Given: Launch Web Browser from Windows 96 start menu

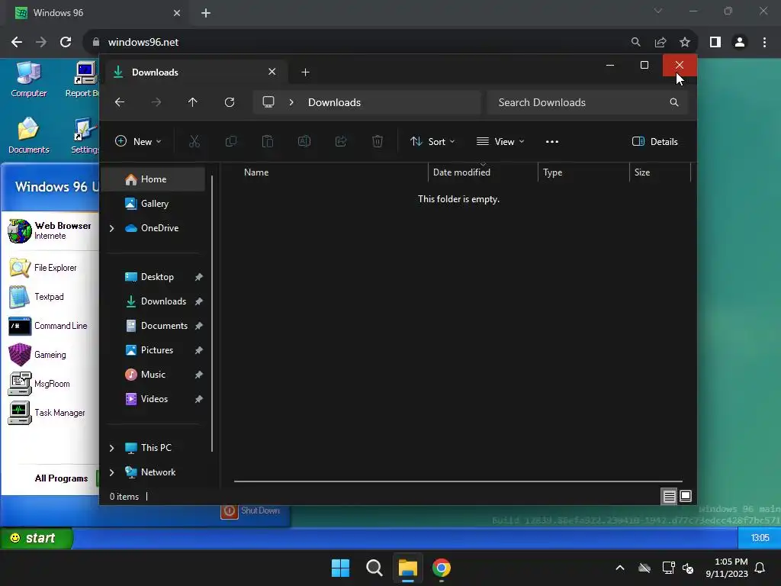Looking at the screenshot, I should (x=50, y=230).
